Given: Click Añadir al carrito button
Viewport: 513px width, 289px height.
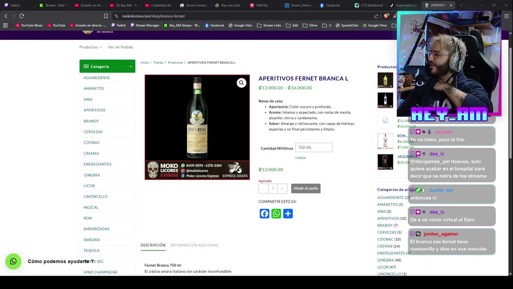Looking at the screenshot, I should click(306, 188).
